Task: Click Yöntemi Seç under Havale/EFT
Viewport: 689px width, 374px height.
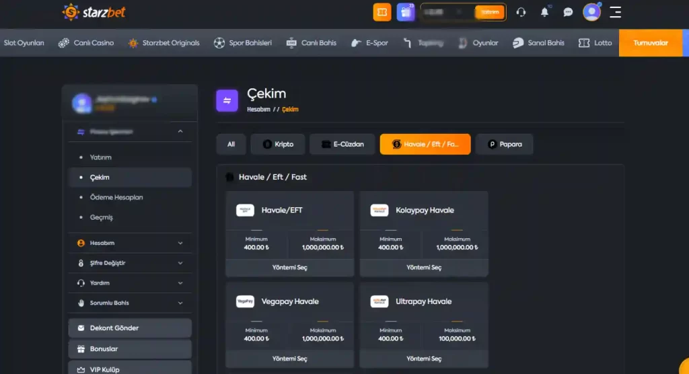Action: [x=289, y=267]
